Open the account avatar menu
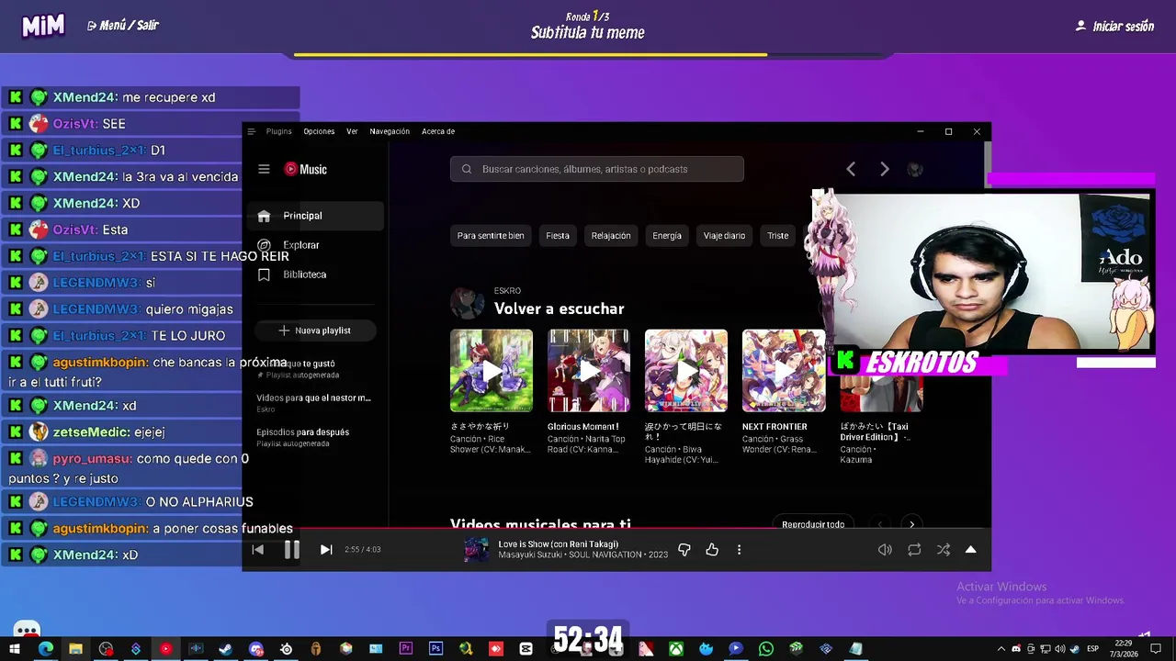 click(915, 169)
